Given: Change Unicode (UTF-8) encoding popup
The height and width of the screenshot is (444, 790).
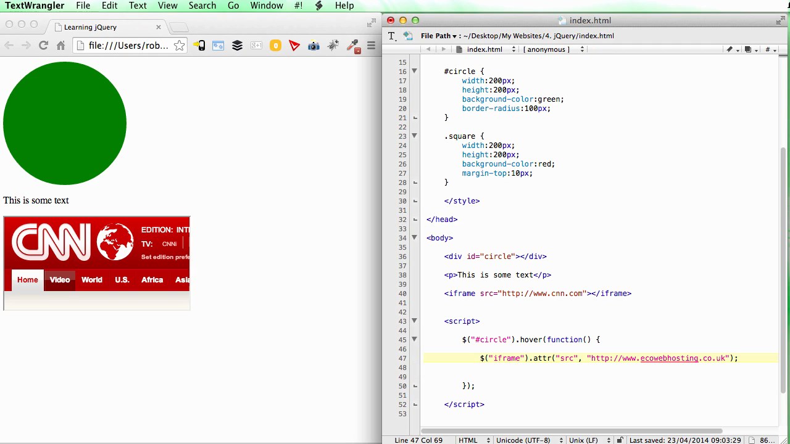Looking at the screenshot, I should (x=529, y=440).
